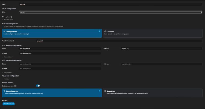
Task: Select the Creation option card
Action: 152,33
